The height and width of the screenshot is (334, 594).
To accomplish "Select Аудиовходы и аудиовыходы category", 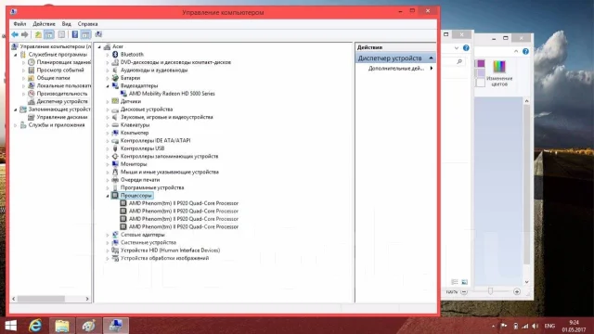I will coord(154,71).
